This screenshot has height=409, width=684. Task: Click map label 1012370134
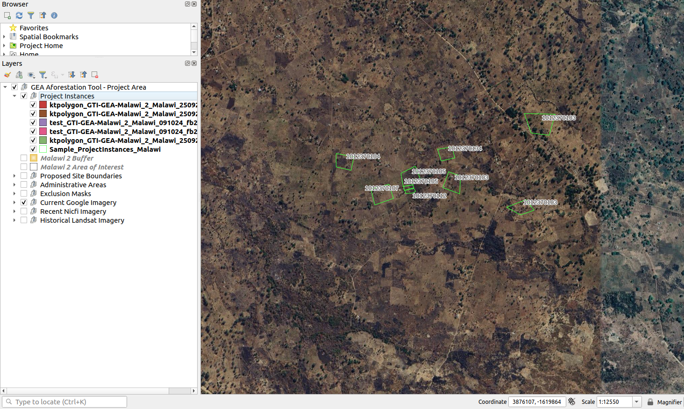click(465, 148)
